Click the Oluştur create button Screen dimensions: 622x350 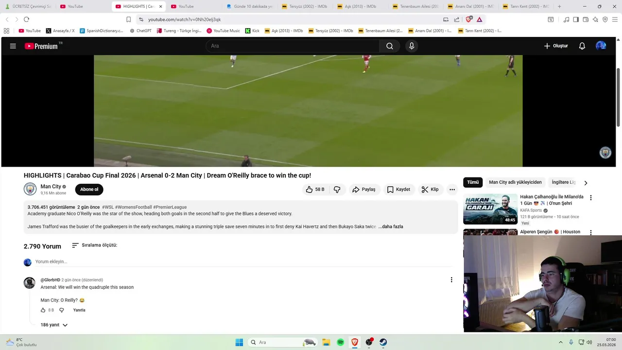(x=556, y=46)
